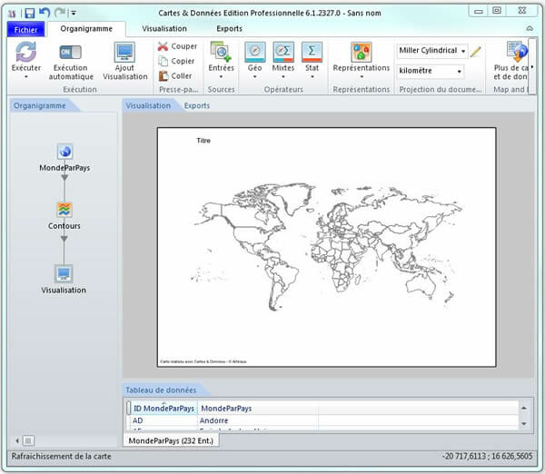The height and width of the screenshot is (474, 545).
Task: Click Copier in the clipboard group
Action: [177, 61]
